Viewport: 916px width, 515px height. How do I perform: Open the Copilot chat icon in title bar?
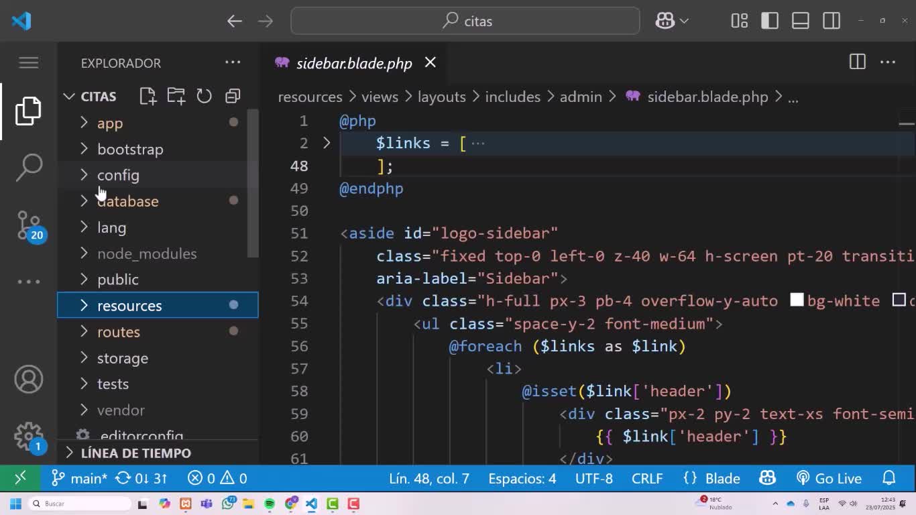pos(665,21)
